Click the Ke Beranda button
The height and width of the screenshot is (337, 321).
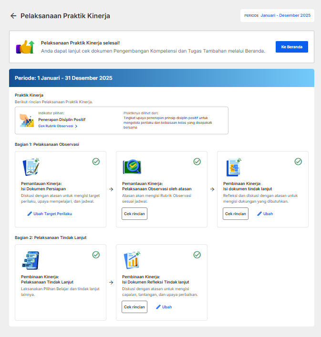point(291,47)
